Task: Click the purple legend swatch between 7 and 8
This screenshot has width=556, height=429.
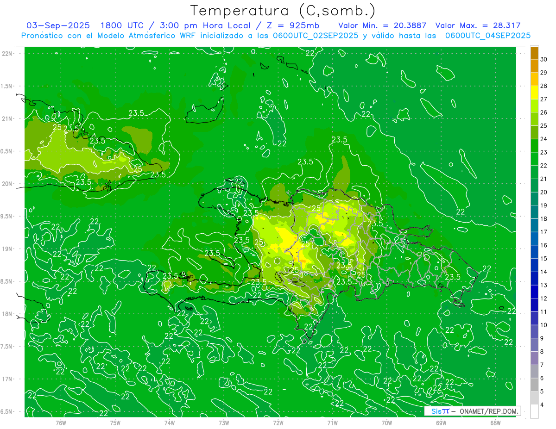Action: [x=534, y=358]
